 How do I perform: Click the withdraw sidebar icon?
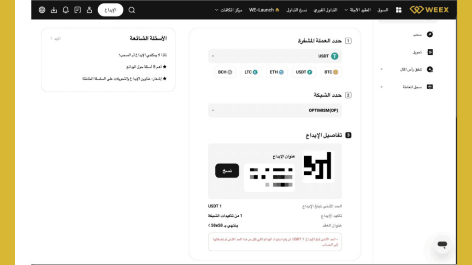[430, 34]
